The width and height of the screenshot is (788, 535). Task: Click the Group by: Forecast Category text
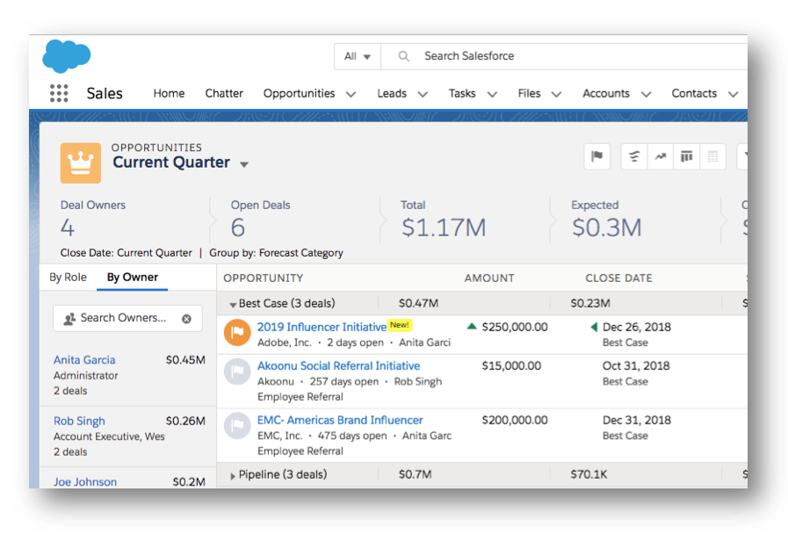276,253
